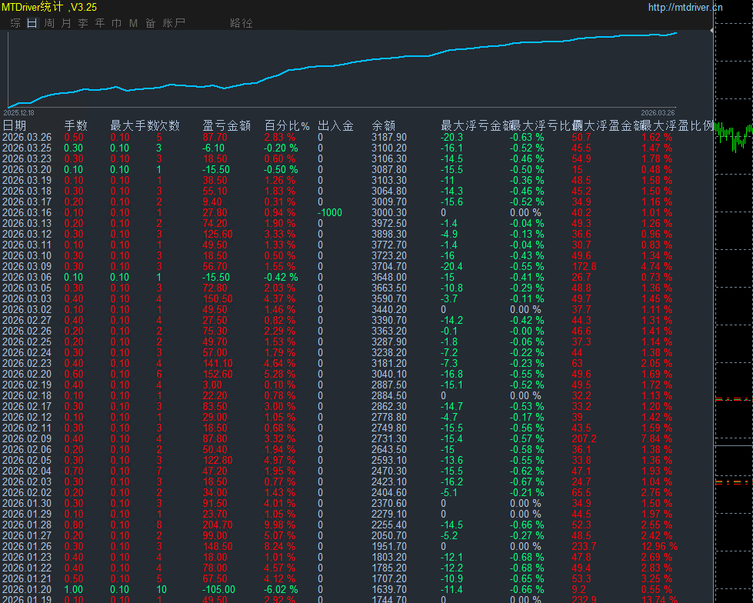Image resolution: width=753 pixels, height=603 pixels.
Task: Click the 盈亏金额 column header
Action: pyautogui.click(x=226, y=125)
